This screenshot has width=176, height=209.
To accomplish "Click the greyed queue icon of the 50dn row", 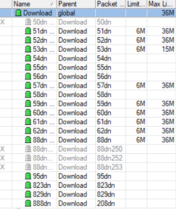I will click(28, 22).
